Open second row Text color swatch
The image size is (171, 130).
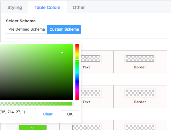91,93
